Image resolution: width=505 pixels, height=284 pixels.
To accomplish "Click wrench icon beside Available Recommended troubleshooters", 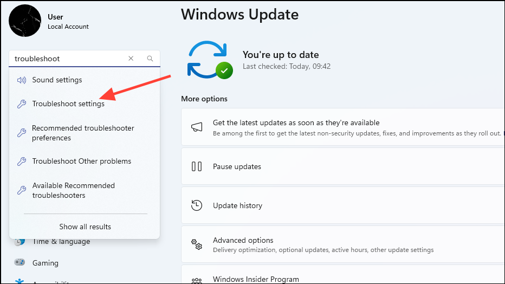I will pos(22,190).
